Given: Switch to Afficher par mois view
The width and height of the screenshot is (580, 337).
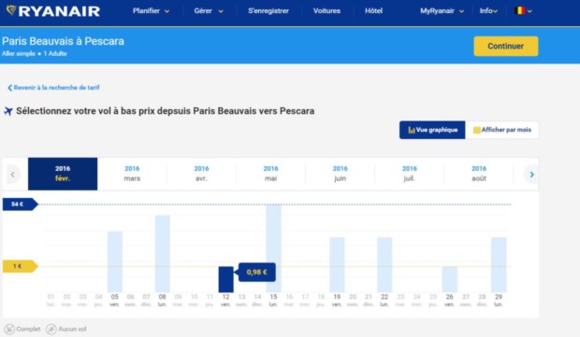Looking at the screenshot, I should pyautogui.click(x=502, y=130).
